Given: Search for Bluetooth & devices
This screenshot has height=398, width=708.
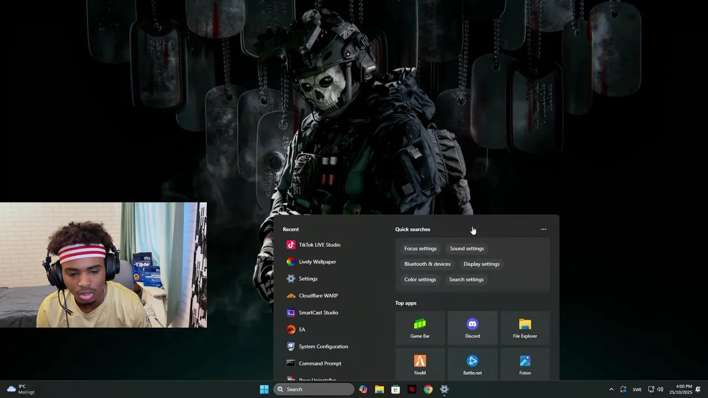Looking at the screenshot, I should click(428, 264).
